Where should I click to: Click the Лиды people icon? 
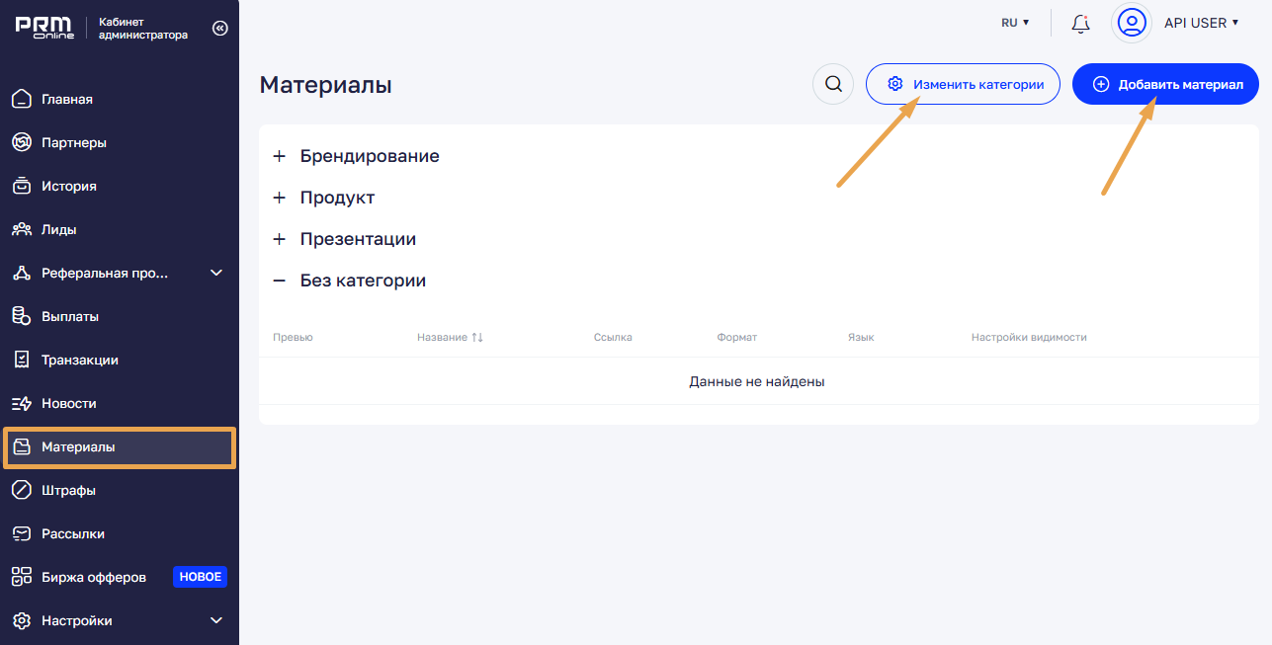coord(22,230)
